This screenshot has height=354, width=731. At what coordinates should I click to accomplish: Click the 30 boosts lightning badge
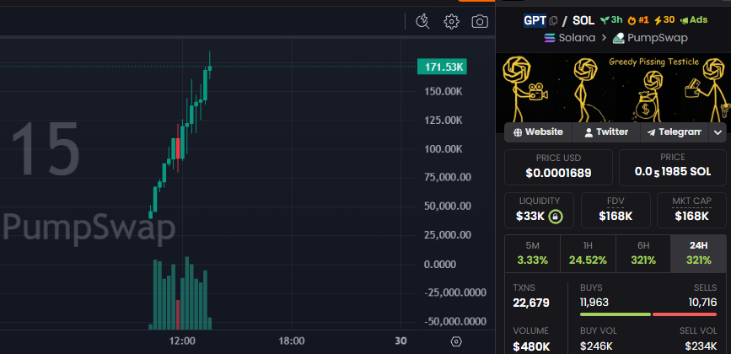(x=664, y=20)
